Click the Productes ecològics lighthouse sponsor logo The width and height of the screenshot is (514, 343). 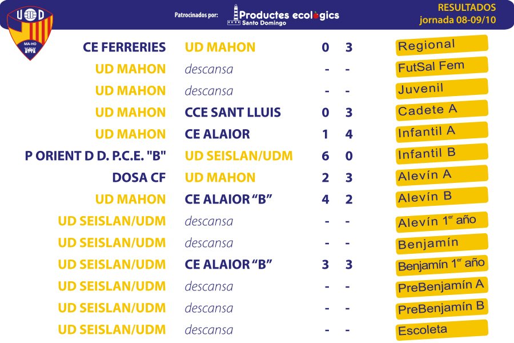point(283,15)
